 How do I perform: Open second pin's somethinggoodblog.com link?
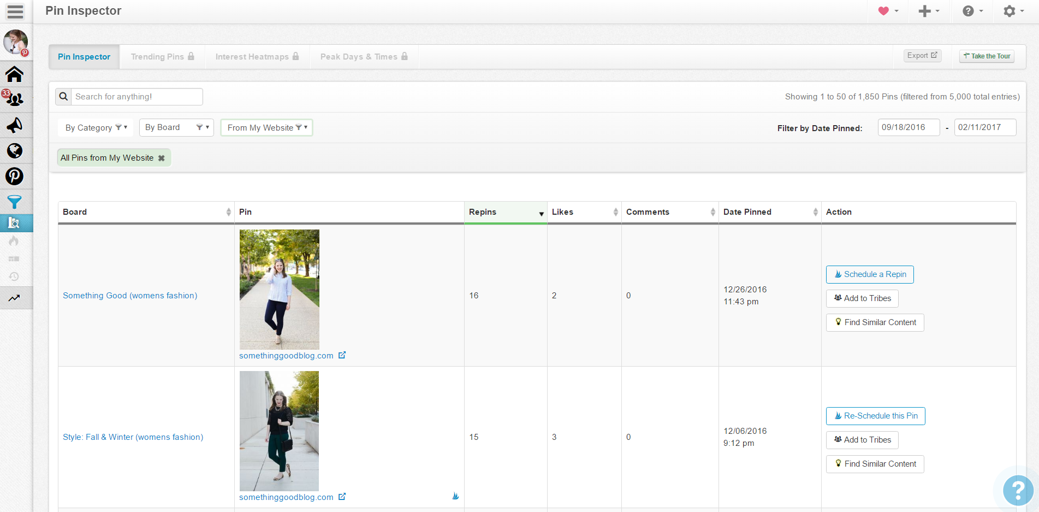point(286,497)
